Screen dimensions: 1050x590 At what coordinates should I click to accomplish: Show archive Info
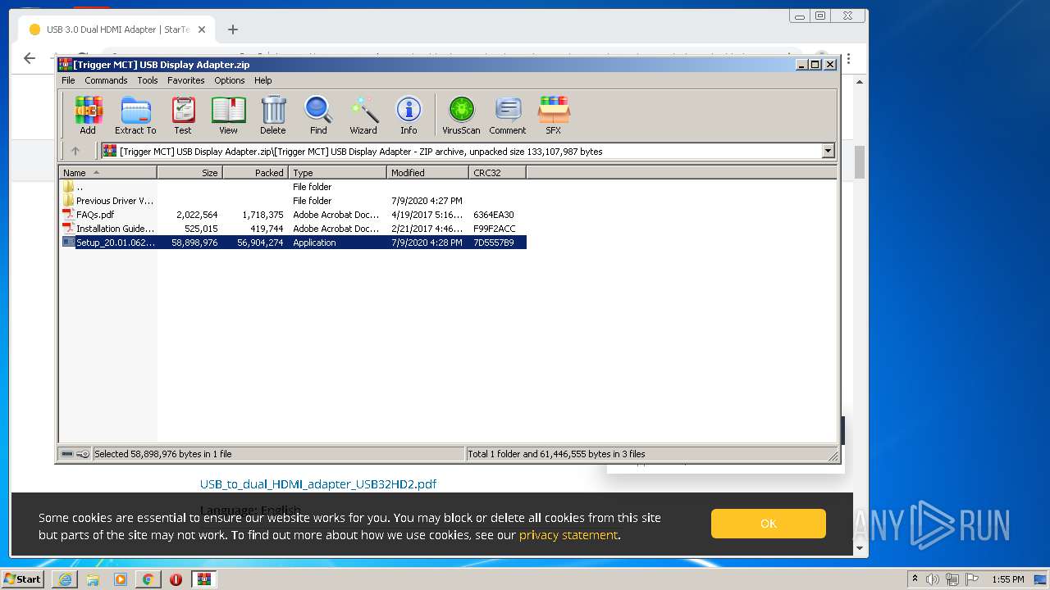409,115
